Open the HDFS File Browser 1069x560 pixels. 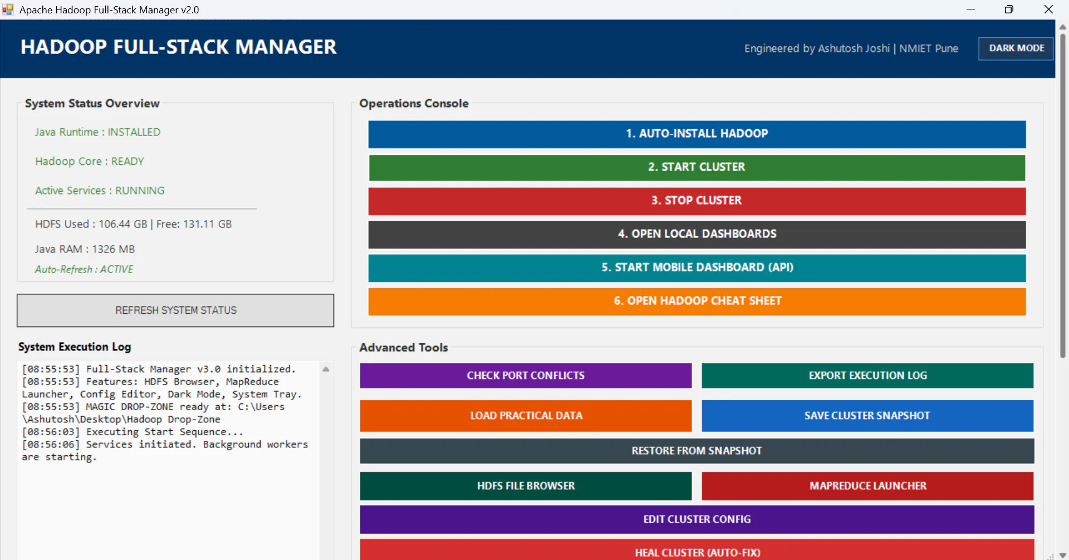[526, 486]
